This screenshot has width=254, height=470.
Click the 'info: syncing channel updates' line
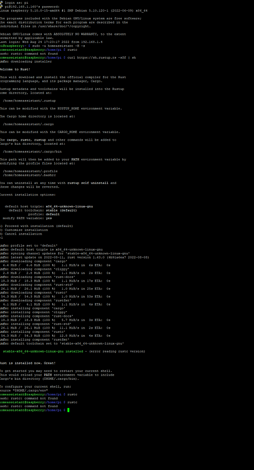(x=65, y=253)
